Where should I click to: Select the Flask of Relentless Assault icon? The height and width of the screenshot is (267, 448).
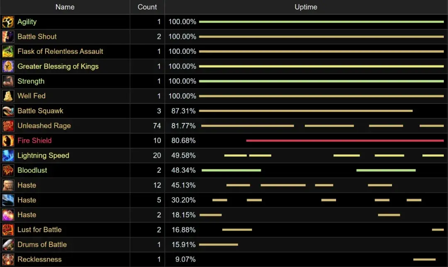tap(8, 52)
